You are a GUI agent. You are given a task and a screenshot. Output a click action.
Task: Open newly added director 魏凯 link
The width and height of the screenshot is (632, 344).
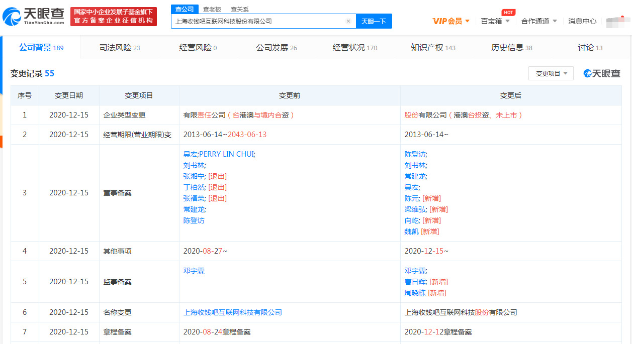coord(412,232)
